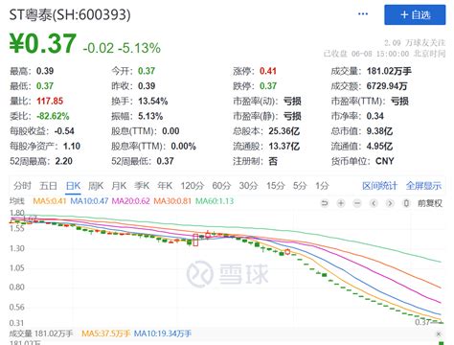Zoom in chart with plus icon
Viewport: 454px width, 345px height.
tap(341, 203)
